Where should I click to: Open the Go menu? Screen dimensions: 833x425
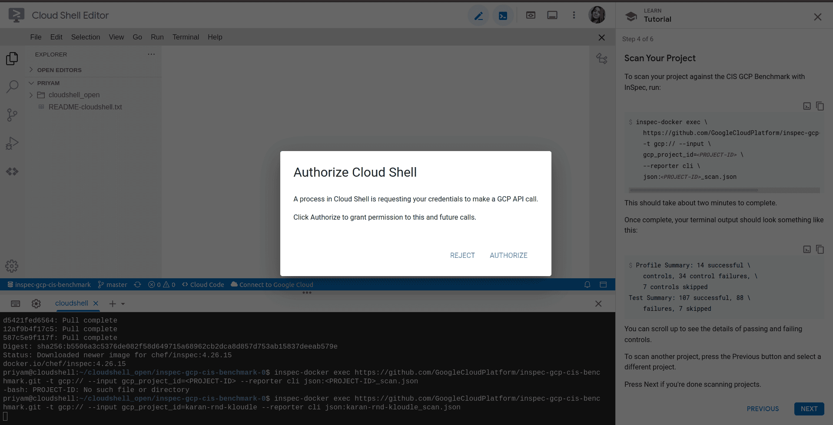click(x=137, y=37)
